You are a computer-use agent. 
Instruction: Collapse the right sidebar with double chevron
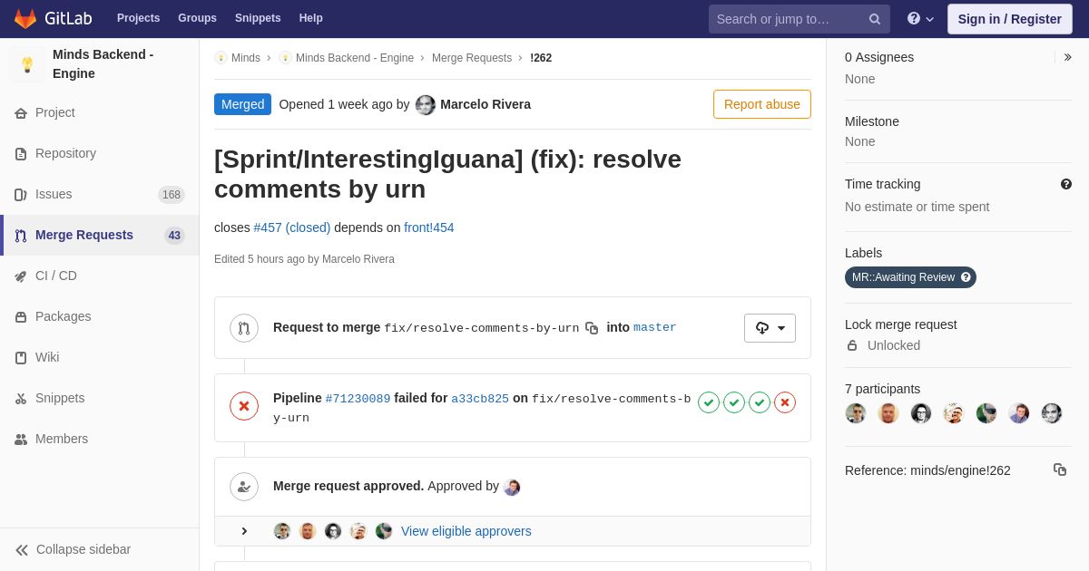(1067, 57)
